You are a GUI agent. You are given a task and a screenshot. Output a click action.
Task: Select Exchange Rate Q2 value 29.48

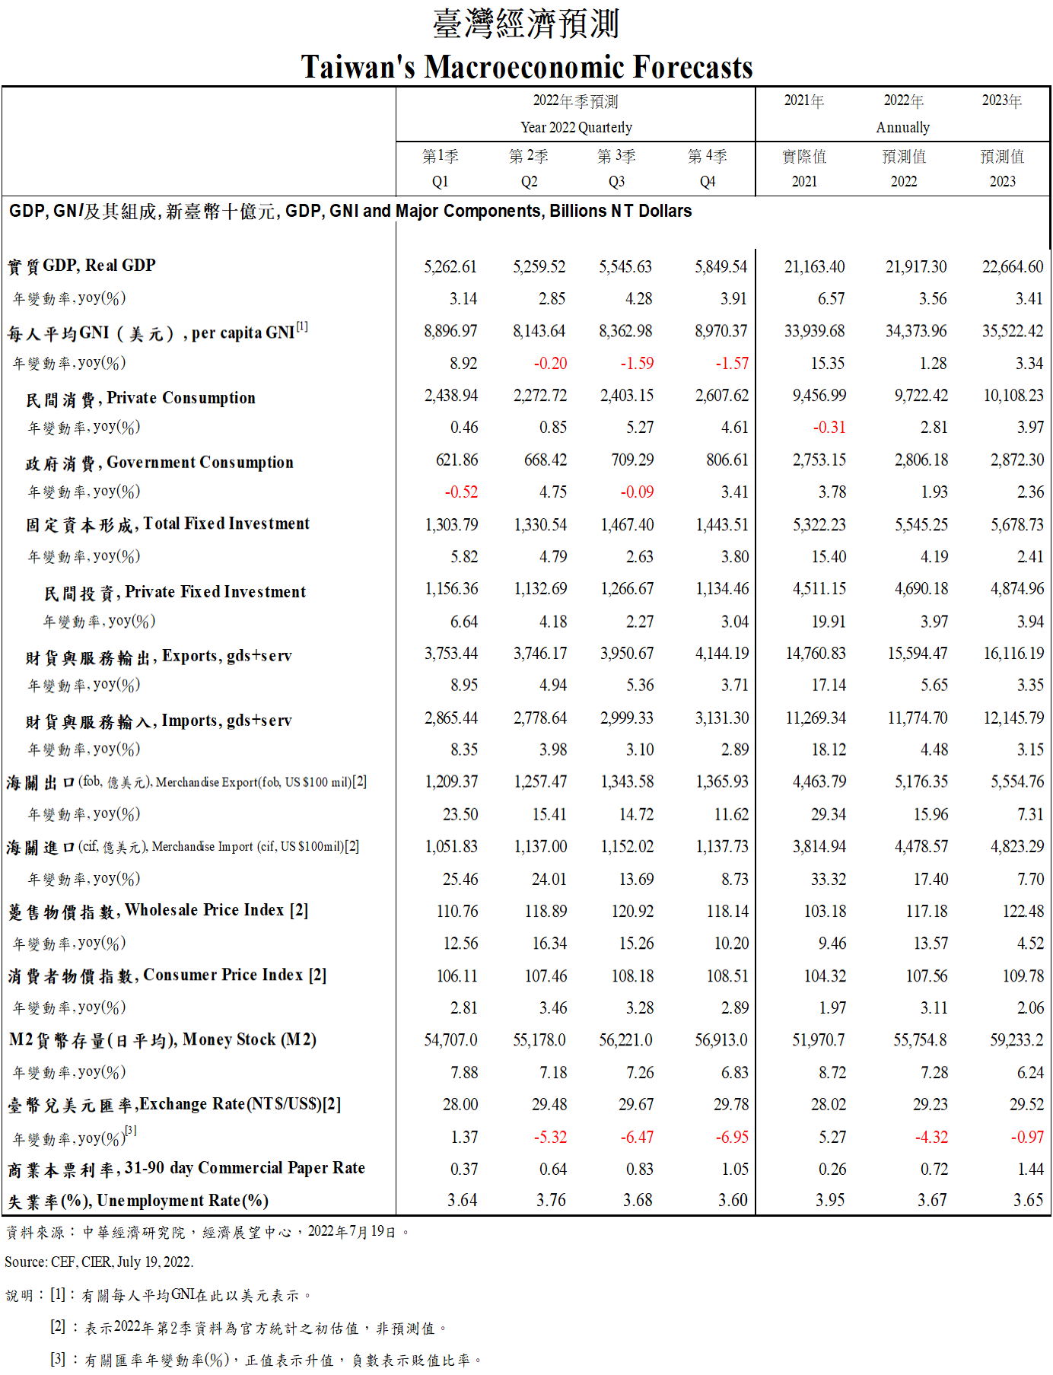(x=549, y=1105)
